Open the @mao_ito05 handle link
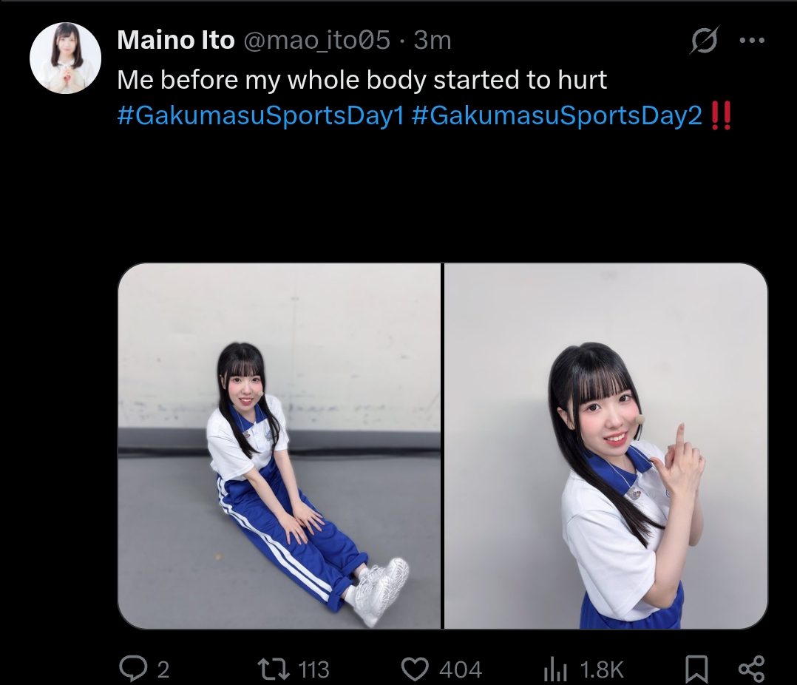 click(316, 40)
